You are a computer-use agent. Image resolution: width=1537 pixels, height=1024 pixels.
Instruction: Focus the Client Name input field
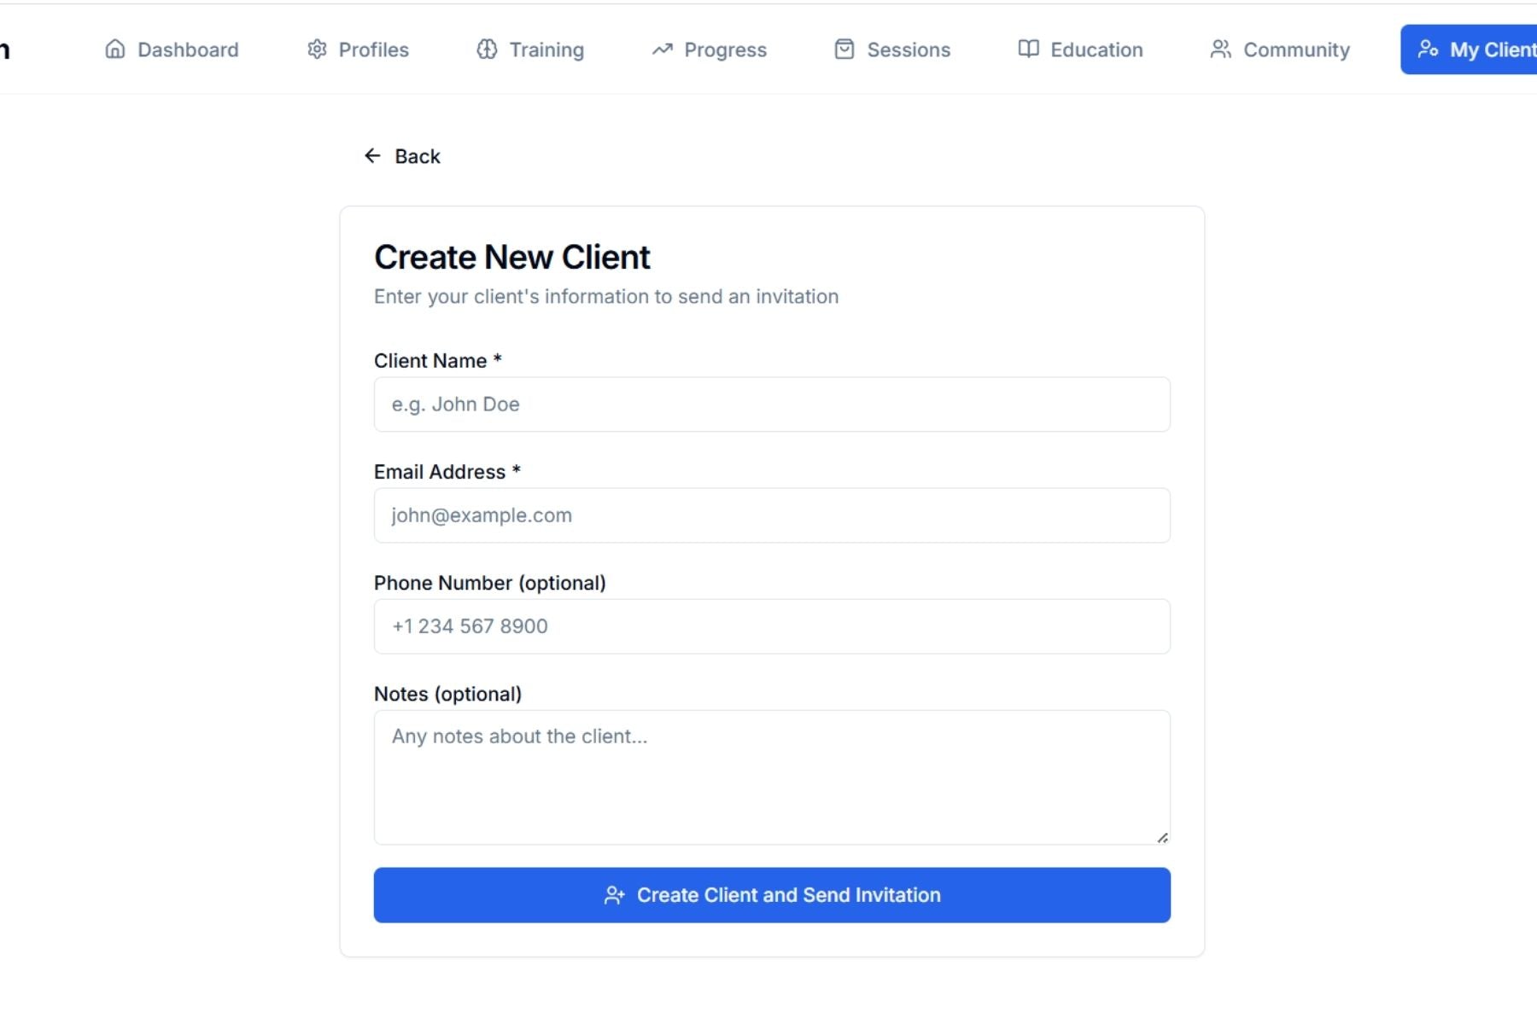[771, 404]
